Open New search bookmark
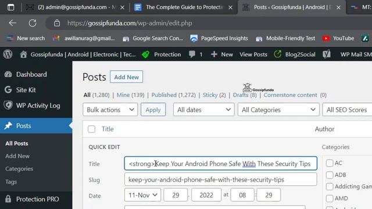Viewport: 372px width, 209px height. [26, 38]
